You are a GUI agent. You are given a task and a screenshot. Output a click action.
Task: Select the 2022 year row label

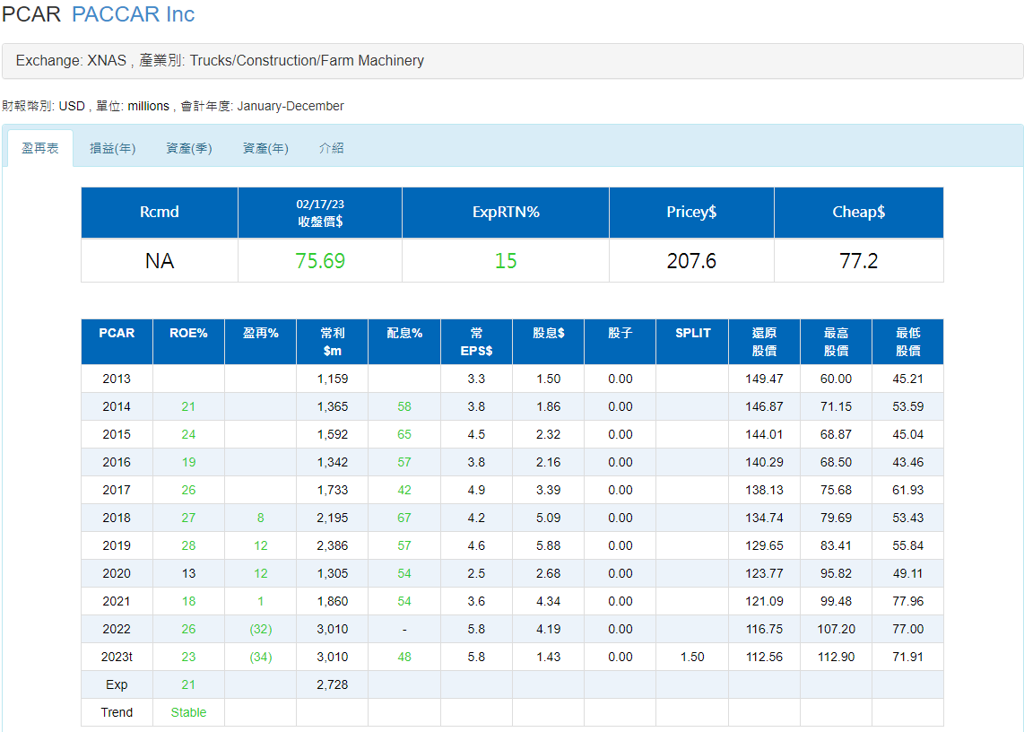coord(117,629)
